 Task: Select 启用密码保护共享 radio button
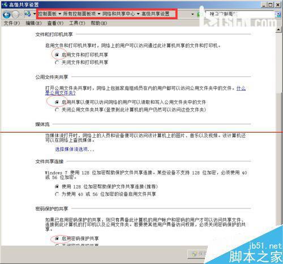pos(57,239)
